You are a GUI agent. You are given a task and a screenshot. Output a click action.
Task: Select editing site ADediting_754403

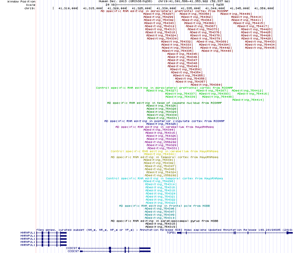coord(217,51)
